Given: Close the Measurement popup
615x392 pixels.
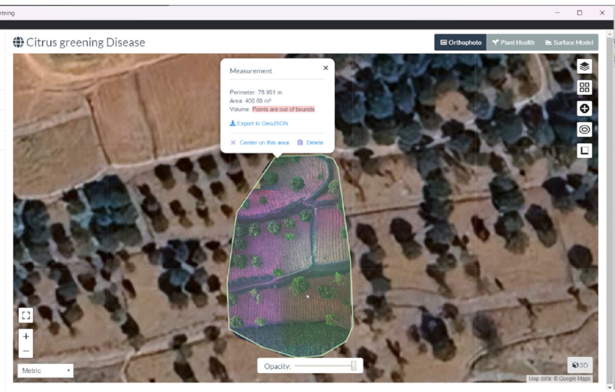Looking at the screenshot, I should [325, 68].
